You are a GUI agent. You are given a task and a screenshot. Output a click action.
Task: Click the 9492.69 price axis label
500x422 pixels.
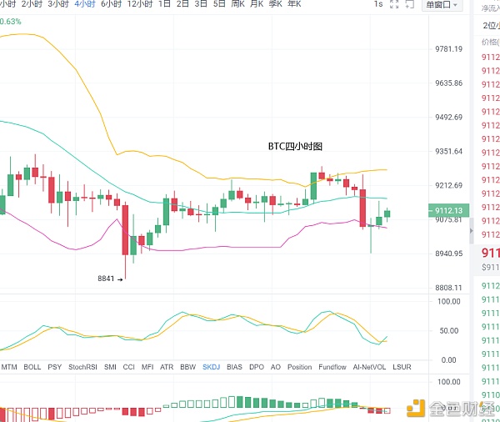pyautogui.click(x=449, y=118)
